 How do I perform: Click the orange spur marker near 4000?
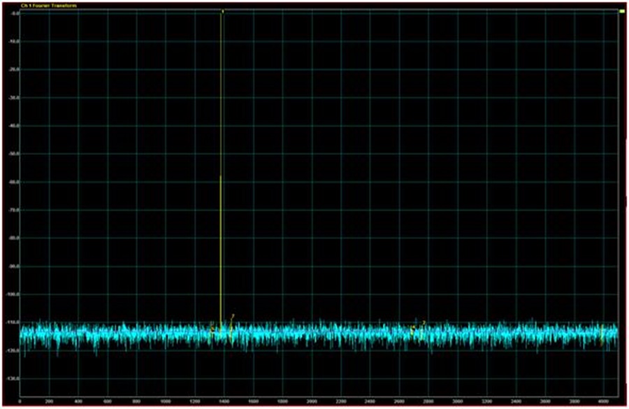click(x=602, y=335)
